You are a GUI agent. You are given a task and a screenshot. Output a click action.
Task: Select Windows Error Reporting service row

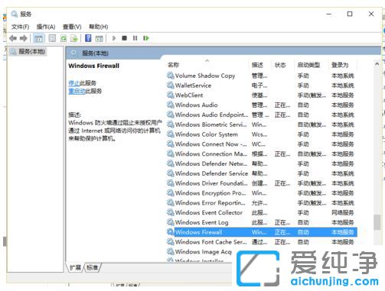tap(262, 202)
